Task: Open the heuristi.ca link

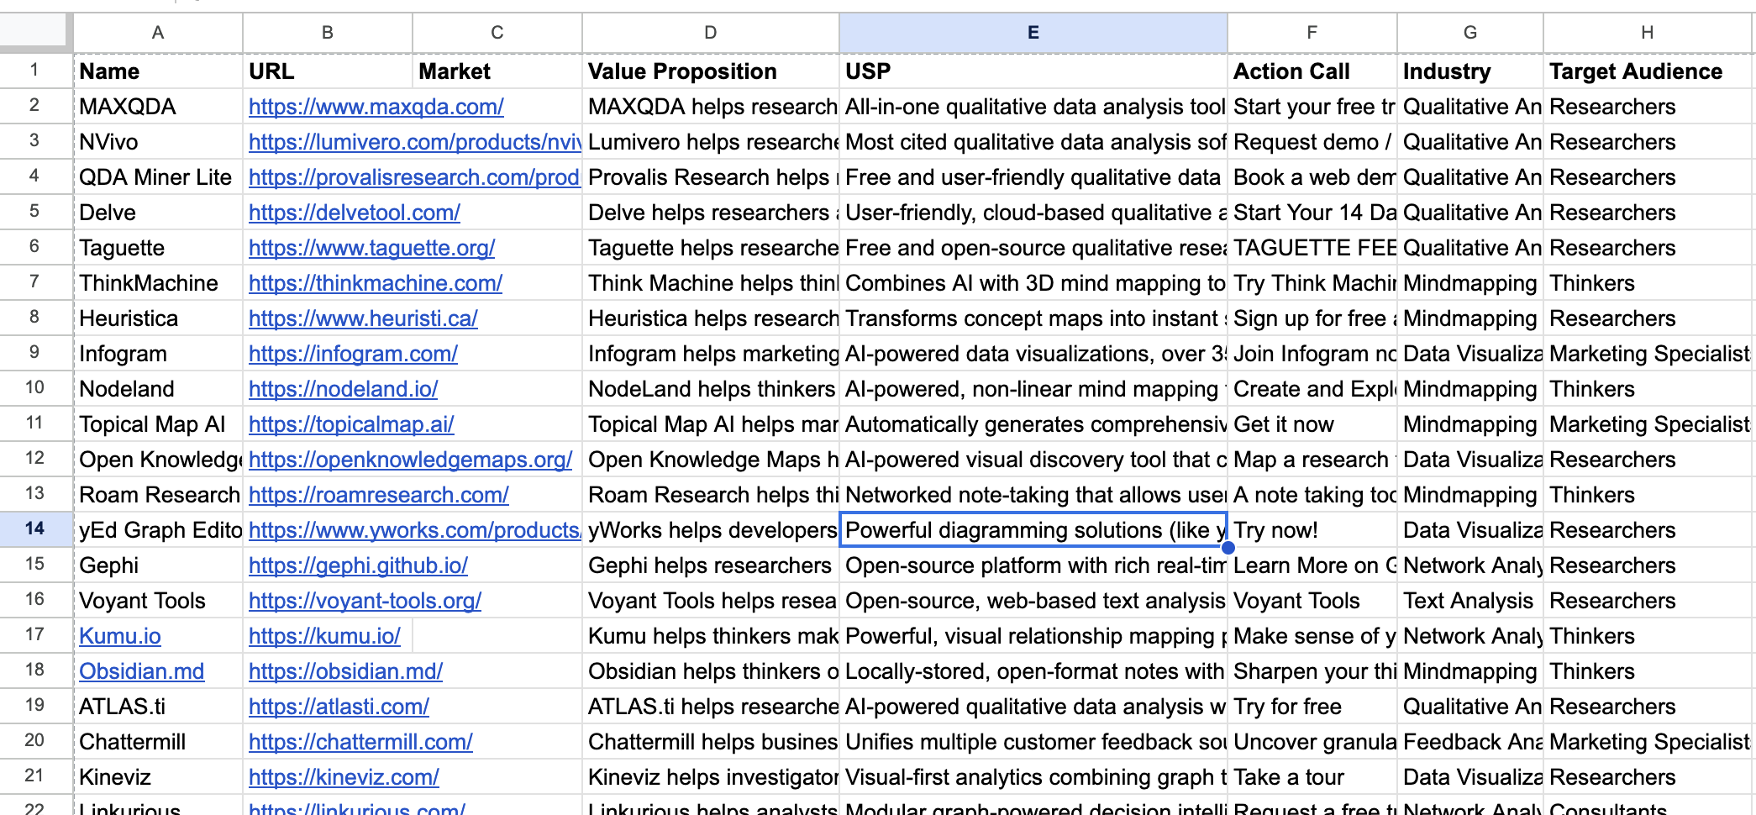Action: click(363, 318)
